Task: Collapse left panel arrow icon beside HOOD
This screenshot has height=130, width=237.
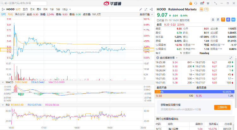Action: [3, 9]
